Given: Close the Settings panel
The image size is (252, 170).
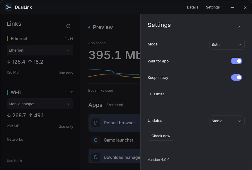Looking at the screenshot, I should point(239,27).
